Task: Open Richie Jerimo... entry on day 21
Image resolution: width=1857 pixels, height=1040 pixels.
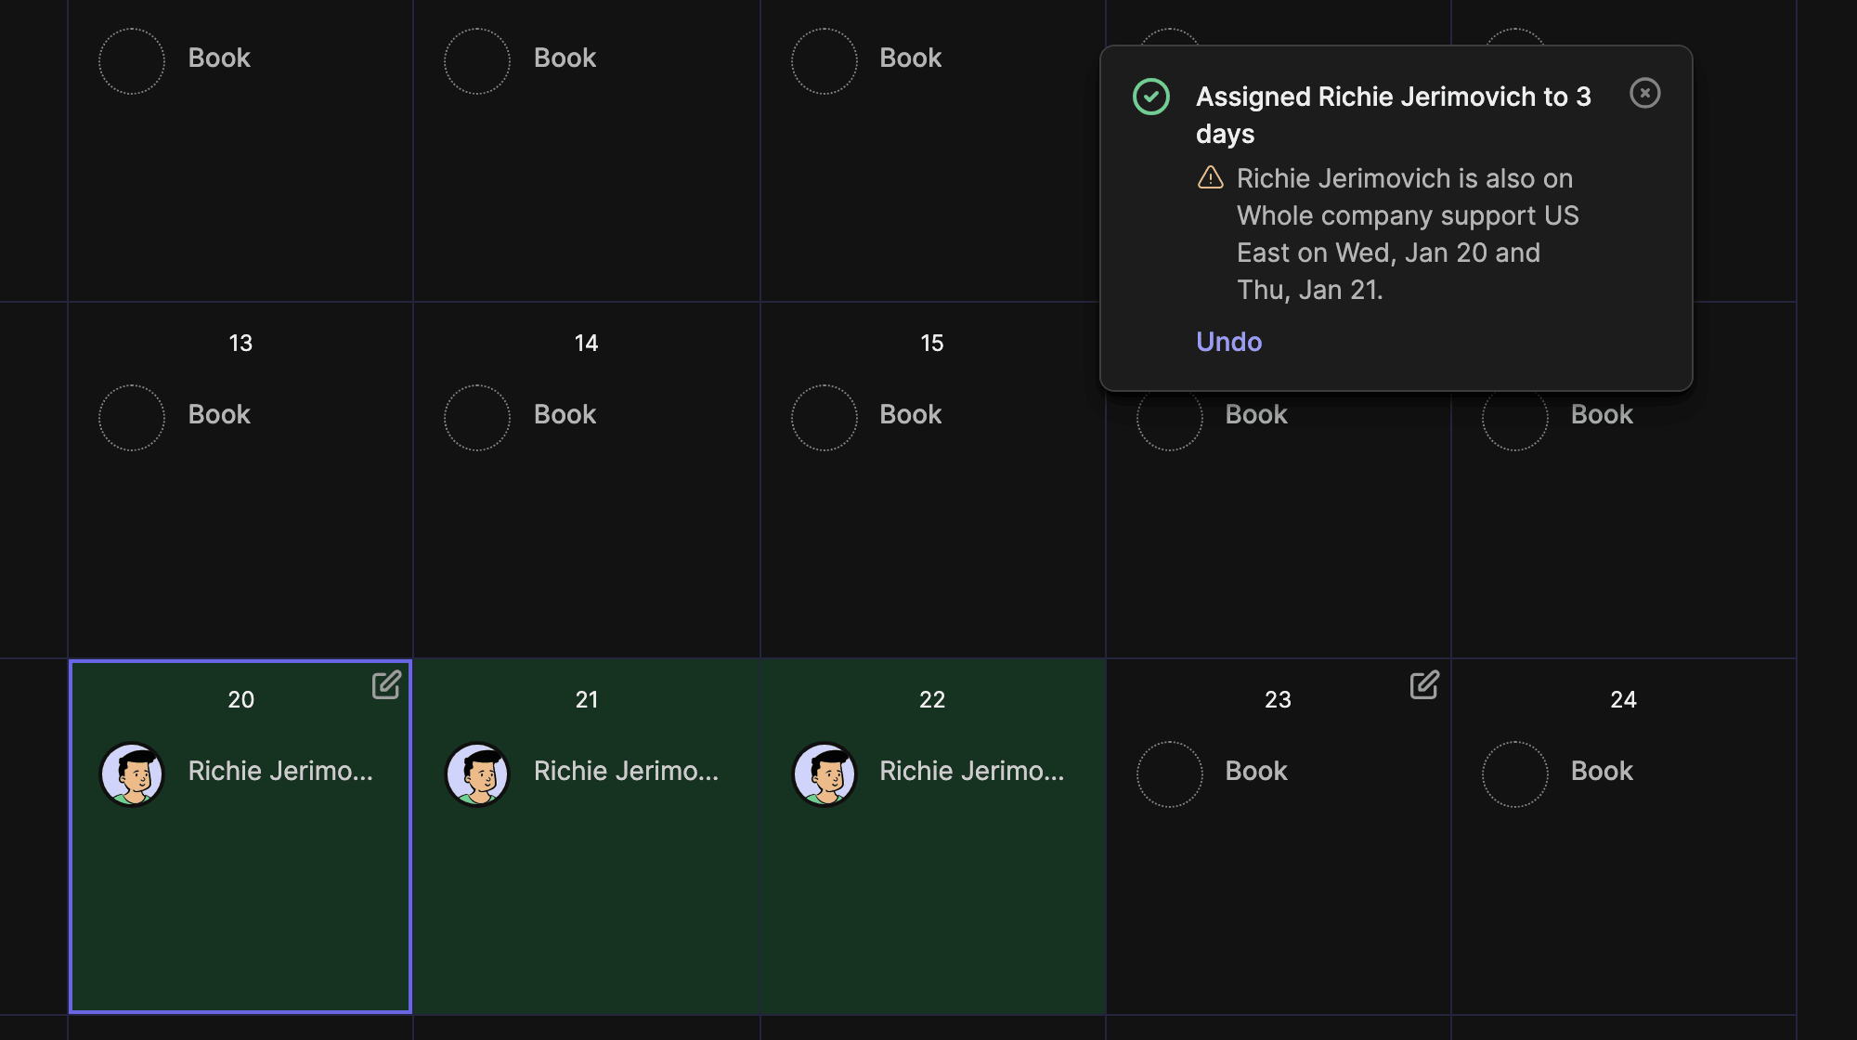Action: pyautogui.click(x=626, y=771)
